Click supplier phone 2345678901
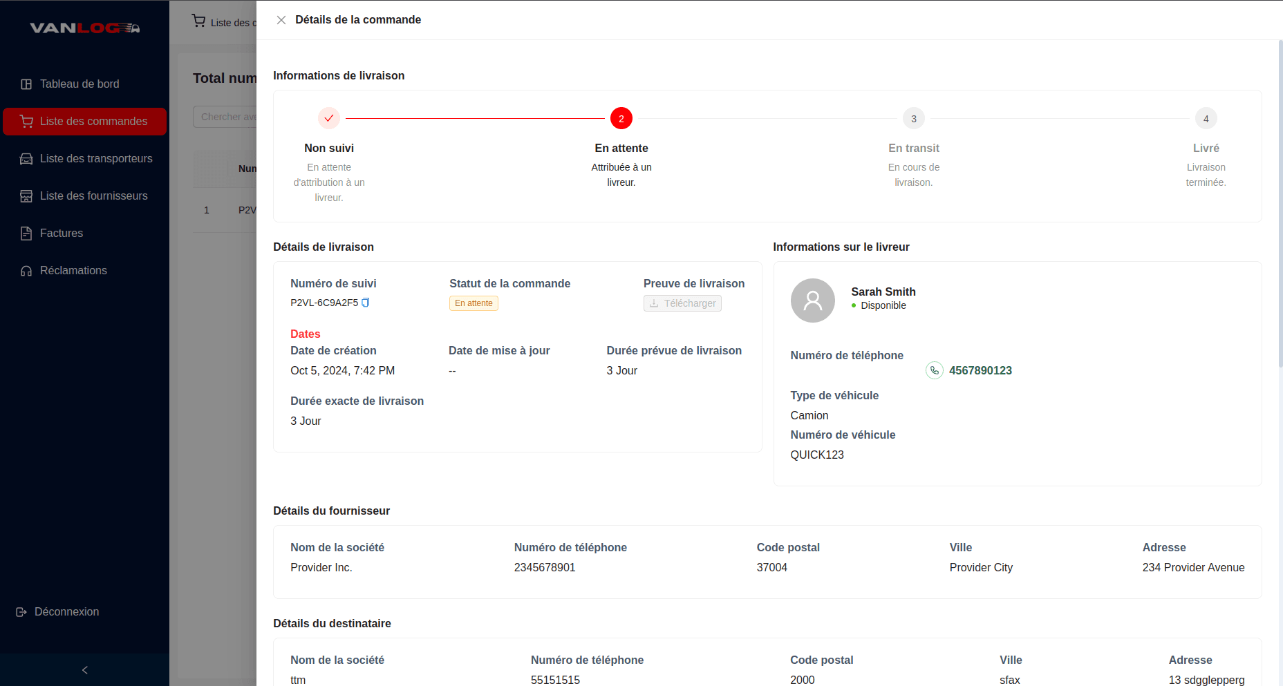This screenshot has width=1283, height=686. pyautogui.click(x=545, y=567)
